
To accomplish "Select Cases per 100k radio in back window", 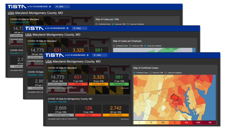I will click(x=113, y=24).
